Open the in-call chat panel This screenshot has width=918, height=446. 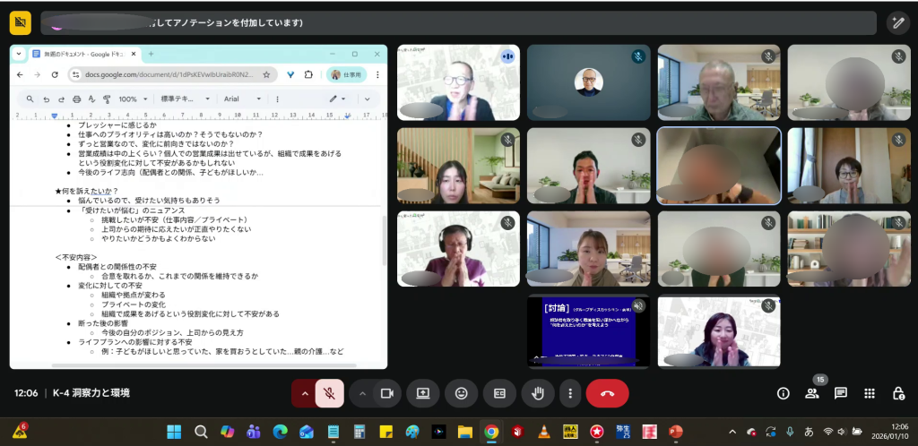pyautogui.click(x=841, y=393)
